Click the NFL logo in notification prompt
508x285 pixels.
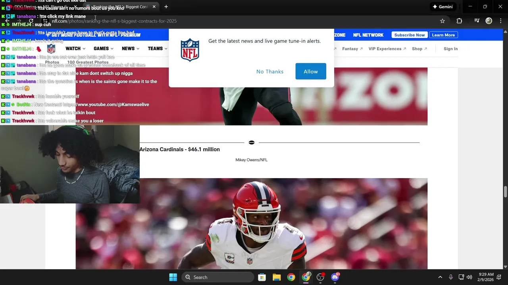click(x=190, y=50)
